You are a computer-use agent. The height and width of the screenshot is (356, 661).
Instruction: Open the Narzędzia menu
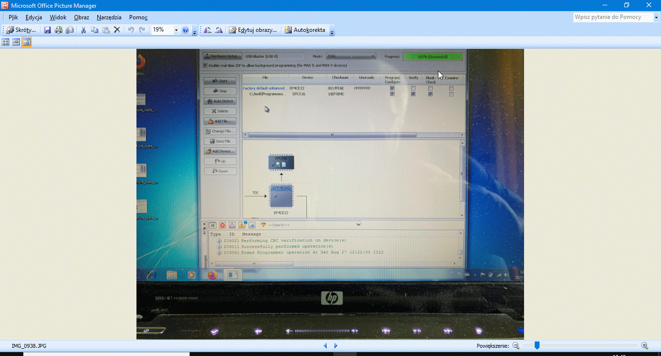point(109,17)
